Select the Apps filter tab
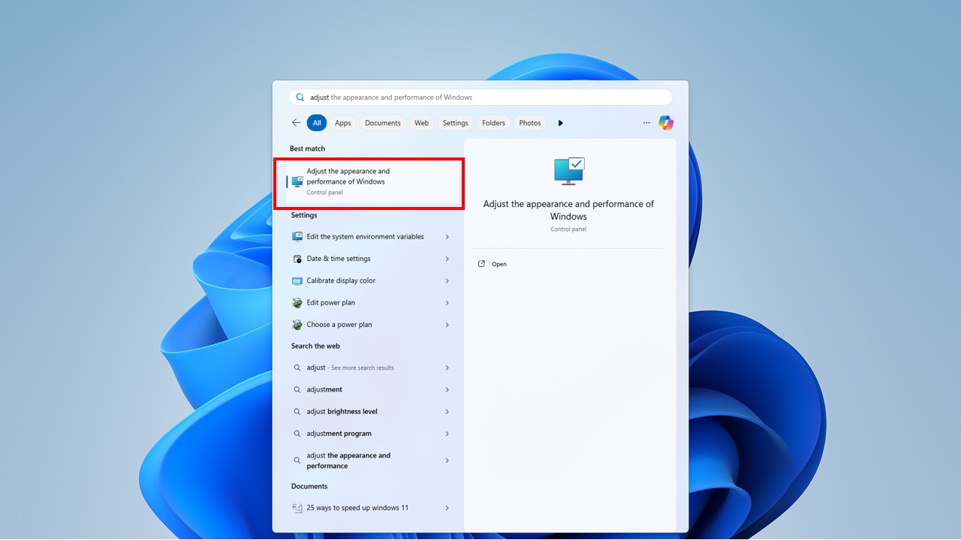The image size is (961, 540). point(342,123)
